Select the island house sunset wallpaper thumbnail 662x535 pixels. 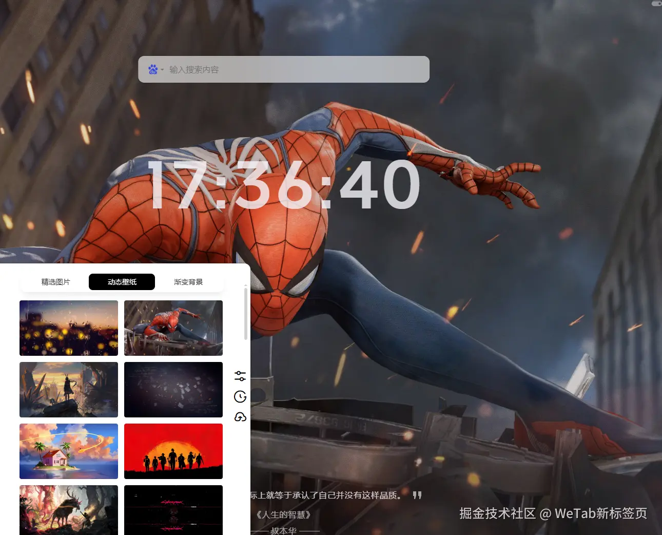point(69,451)
